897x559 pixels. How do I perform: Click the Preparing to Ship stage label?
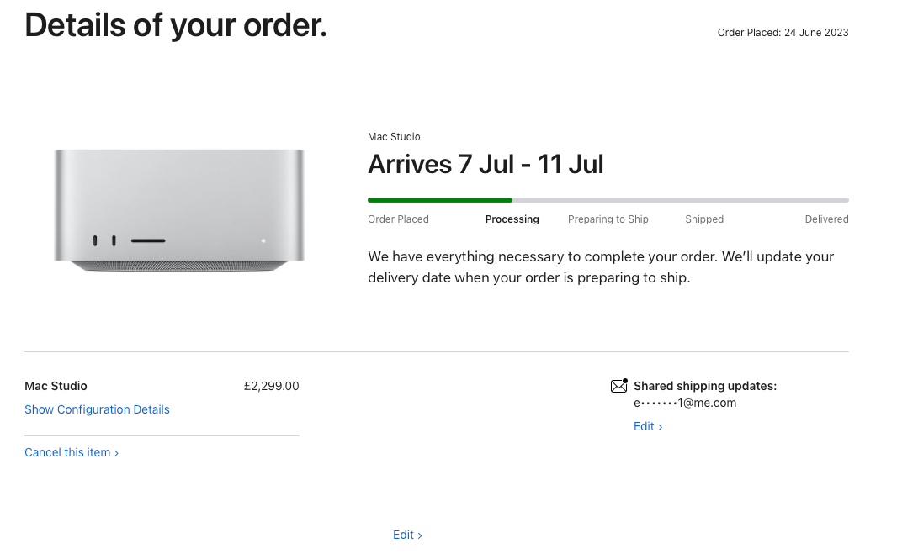tap(608, 219)
